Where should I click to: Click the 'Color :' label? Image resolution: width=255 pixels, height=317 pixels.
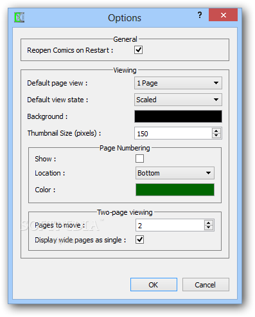click(45, 190)
